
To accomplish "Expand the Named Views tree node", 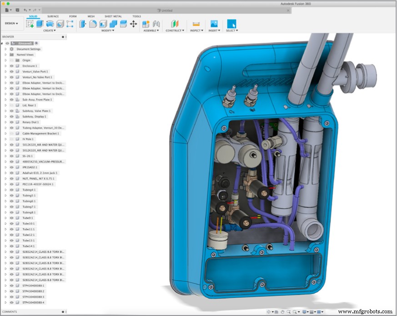I will [5, 55].
